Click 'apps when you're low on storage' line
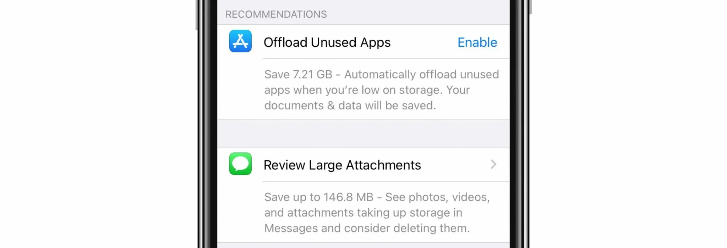The image size is (727, 248). point(367,90)
